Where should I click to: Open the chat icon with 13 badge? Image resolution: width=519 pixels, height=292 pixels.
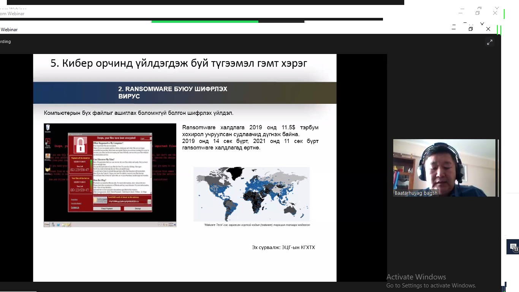click(x=513, y=247)
